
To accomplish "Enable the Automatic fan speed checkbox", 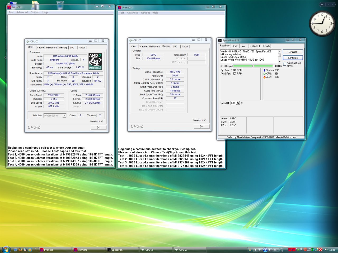I will 285,64.
